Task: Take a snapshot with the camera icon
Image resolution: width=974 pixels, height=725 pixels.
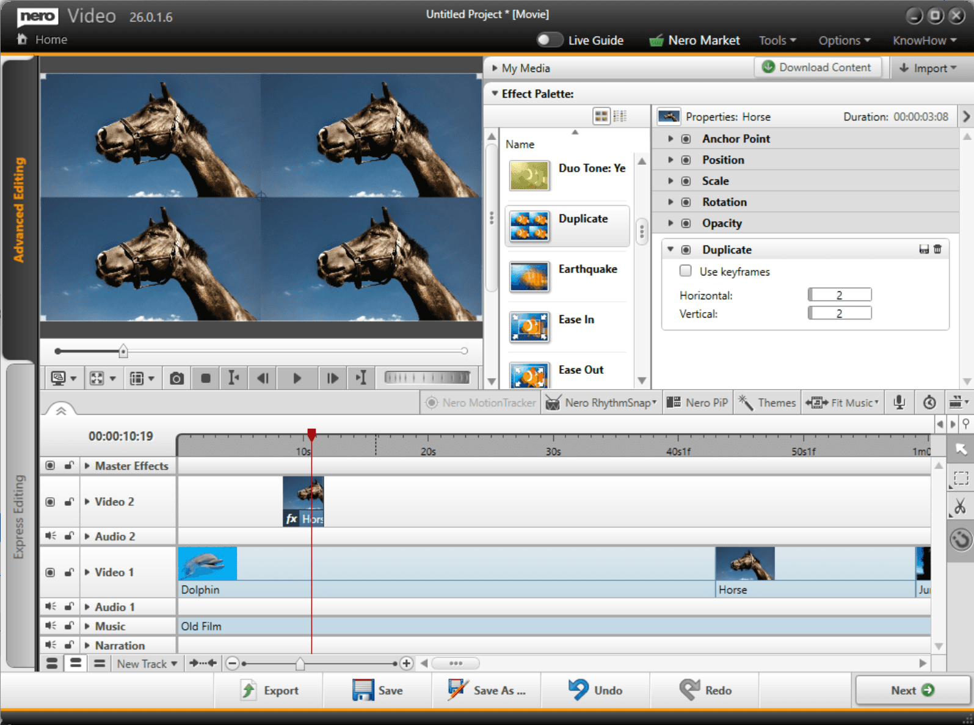Action: tap(176, 379)
